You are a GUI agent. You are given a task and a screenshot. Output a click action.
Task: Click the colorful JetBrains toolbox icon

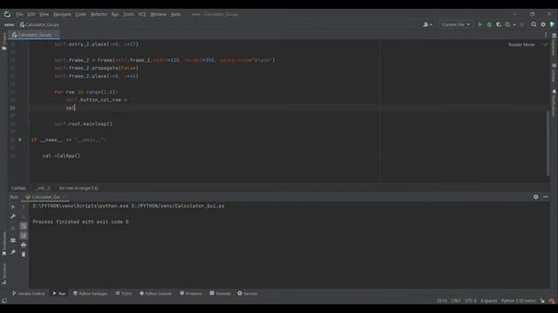pyautogui.click(x=552, y=24)
